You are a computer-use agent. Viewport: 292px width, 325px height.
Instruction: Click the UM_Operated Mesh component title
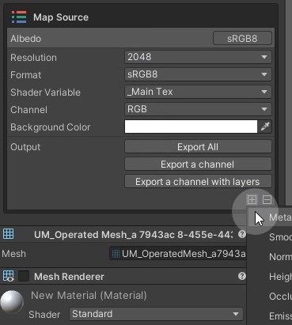click(x=134, y=235)
